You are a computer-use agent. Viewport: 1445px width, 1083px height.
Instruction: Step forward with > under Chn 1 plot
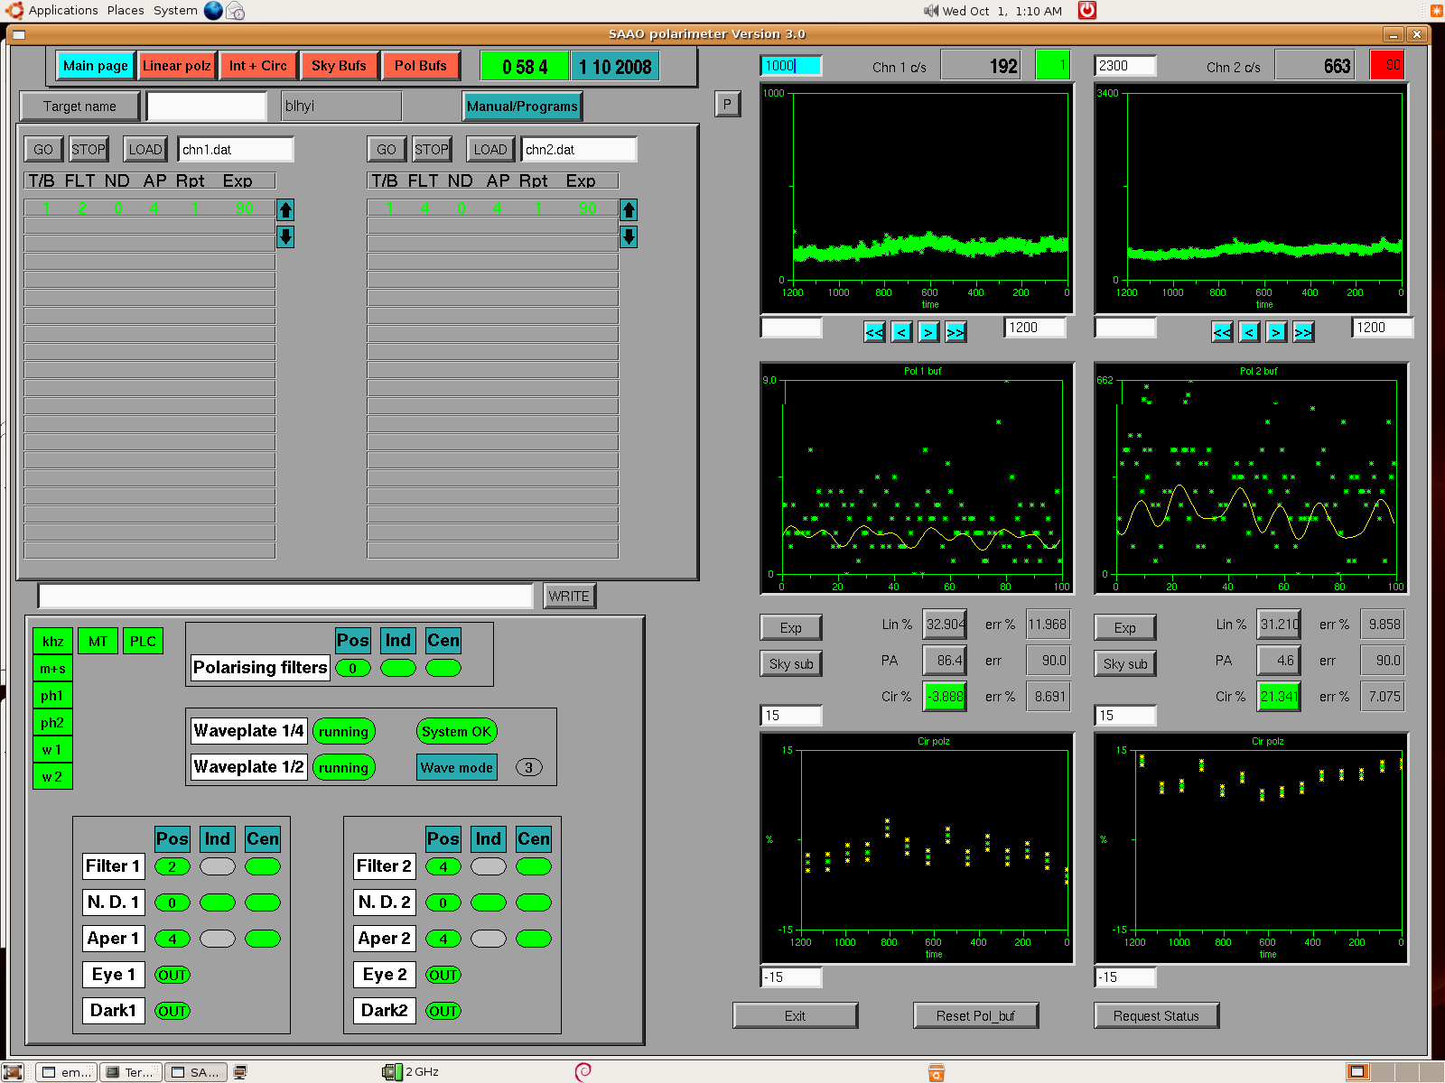928,332
